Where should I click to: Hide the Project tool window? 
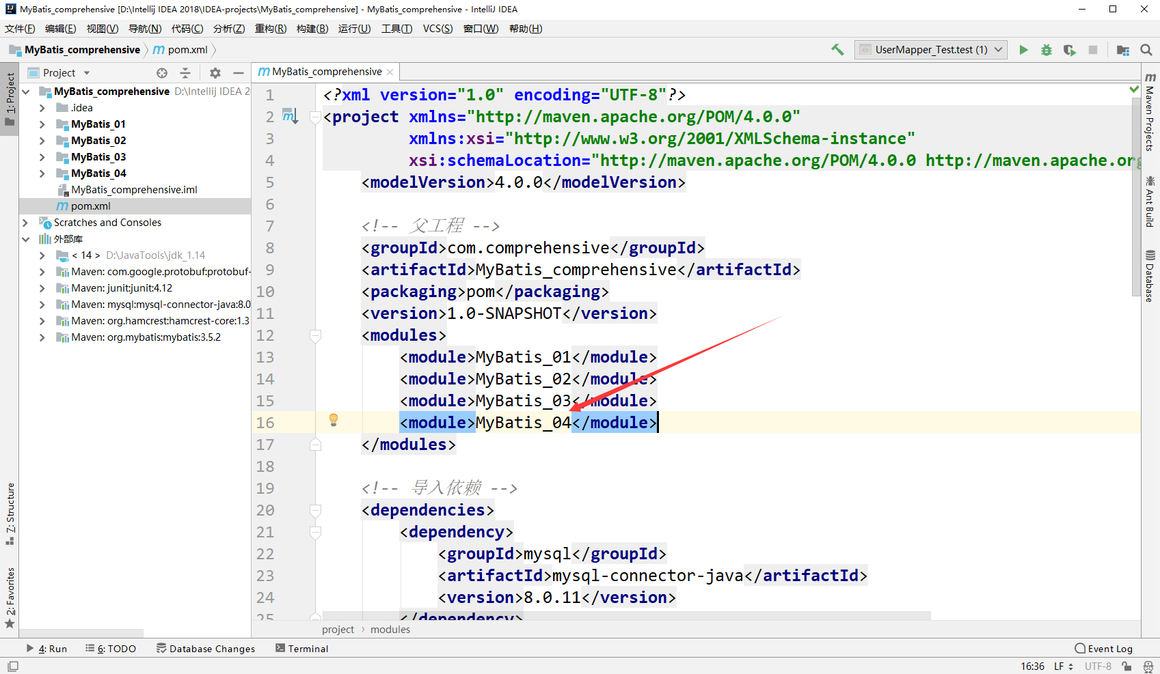pos(239,73)
